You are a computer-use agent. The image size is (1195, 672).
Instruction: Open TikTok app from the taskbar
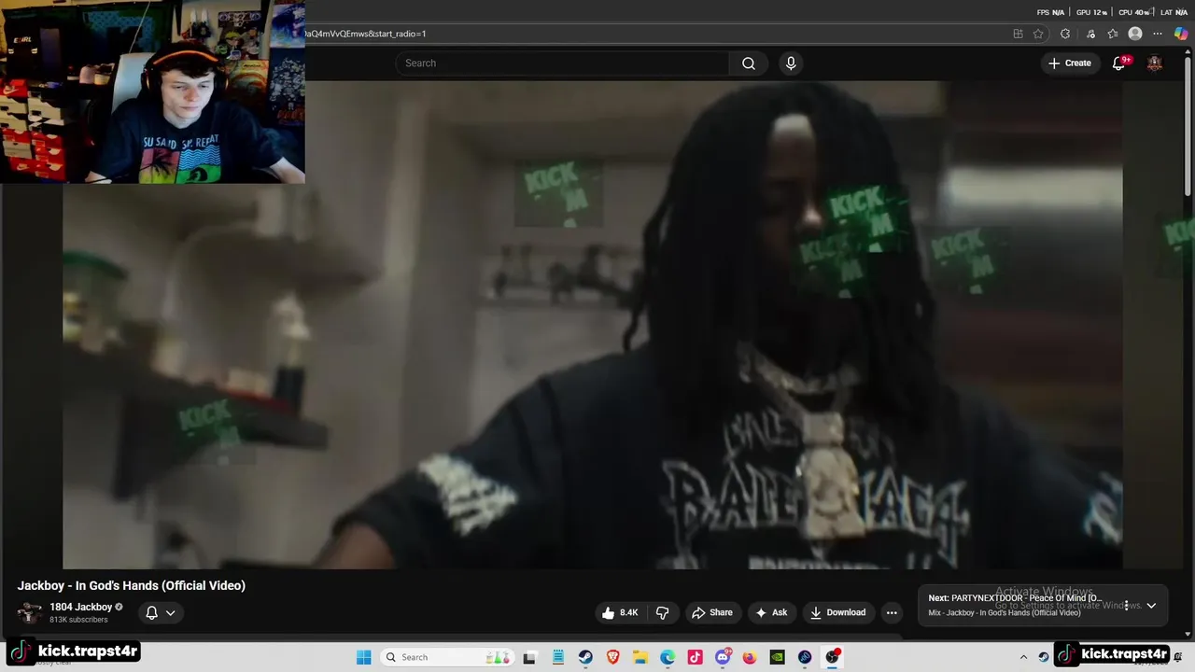click(x=695, y=657)
